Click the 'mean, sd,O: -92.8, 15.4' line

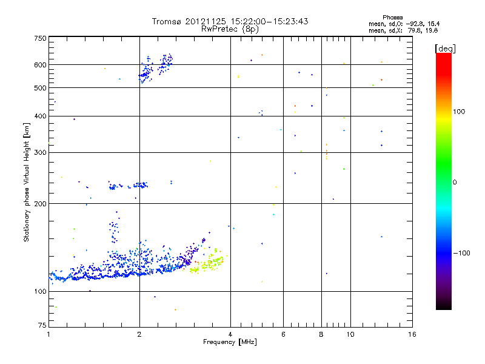404,24
